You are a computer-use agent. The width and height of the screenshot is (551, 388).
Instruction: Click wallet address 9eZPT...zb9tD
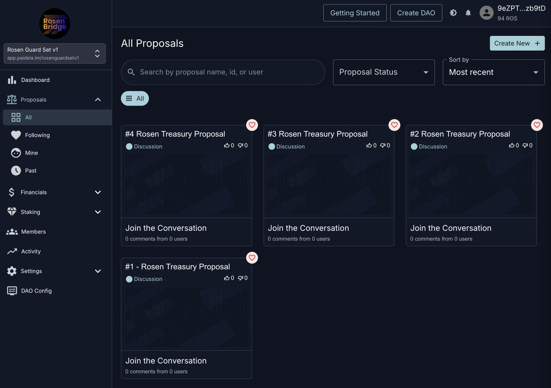pyautogui.click(x=522, y=8)
